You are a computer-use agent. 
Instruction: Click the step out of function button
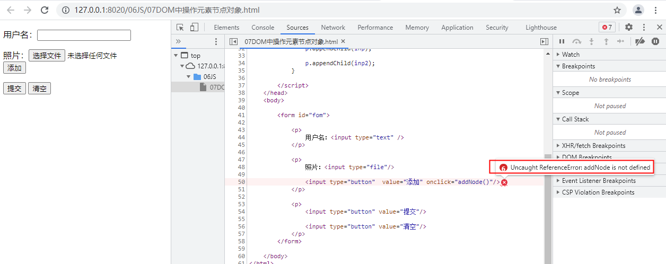[606, 41]
